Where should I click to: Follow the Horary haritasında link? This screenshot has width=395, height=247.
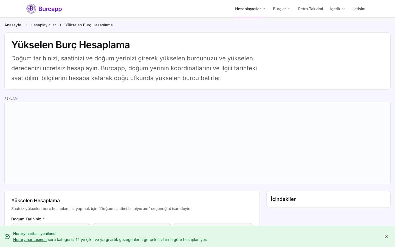[x=30, y=240]
